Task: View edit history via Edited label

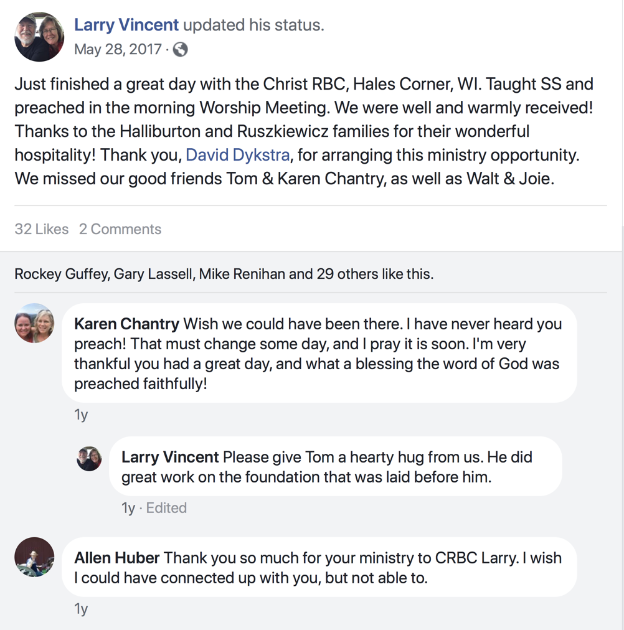Action: [166, 508]
